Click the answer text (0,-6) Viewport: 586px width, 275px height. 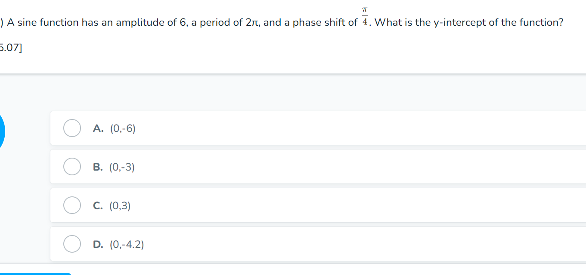[x=123, y=128]
